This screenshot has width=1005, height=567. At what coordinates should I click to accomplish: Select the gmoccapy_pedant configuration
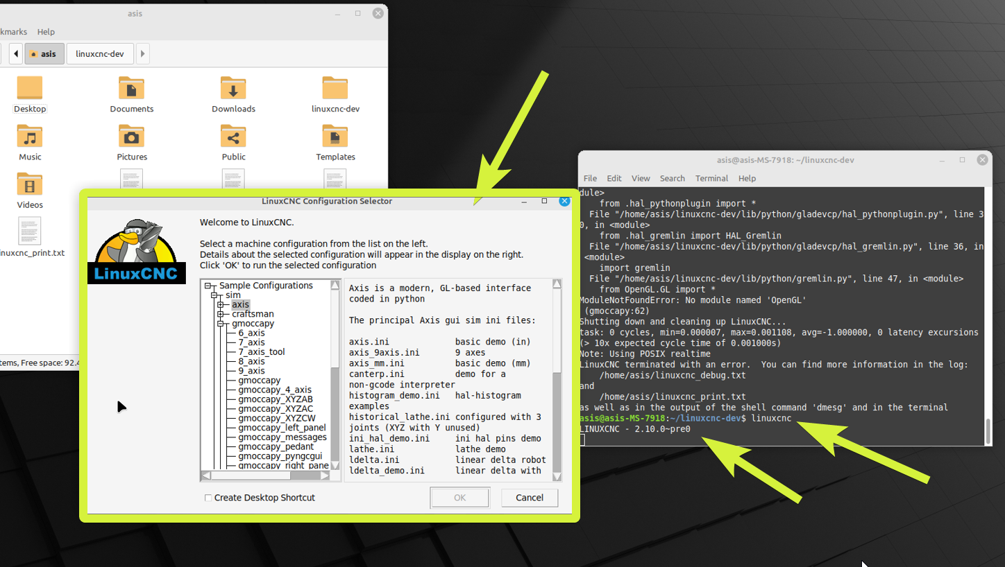click(x=276, y=447)
